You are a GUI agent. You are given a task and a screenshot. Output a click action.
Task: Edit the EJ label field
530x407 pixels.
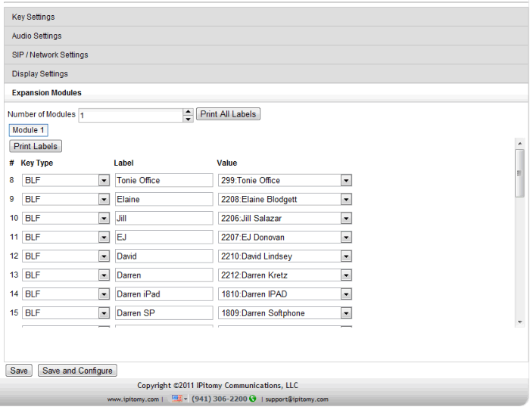pyautogui.click(x=164, y=237)
